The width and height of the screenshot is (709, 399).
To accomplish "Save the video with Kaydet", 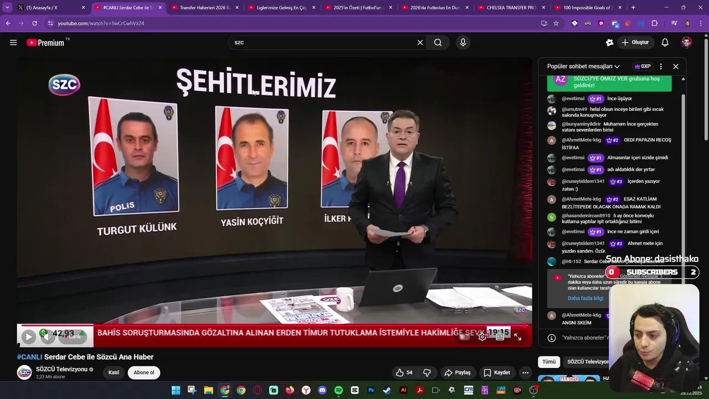I will [497, 372].
